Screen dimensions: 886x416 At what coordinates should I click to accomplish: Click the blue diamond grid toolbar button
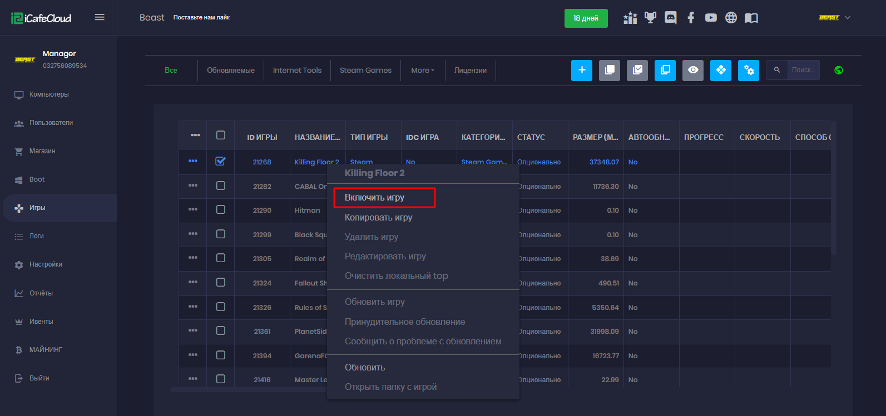721,70
